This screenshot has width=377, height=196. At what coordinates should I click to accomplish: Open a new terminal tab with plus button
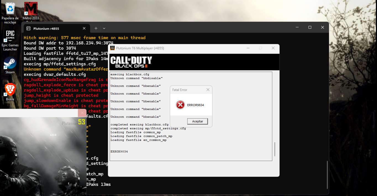tap(96, 28)
